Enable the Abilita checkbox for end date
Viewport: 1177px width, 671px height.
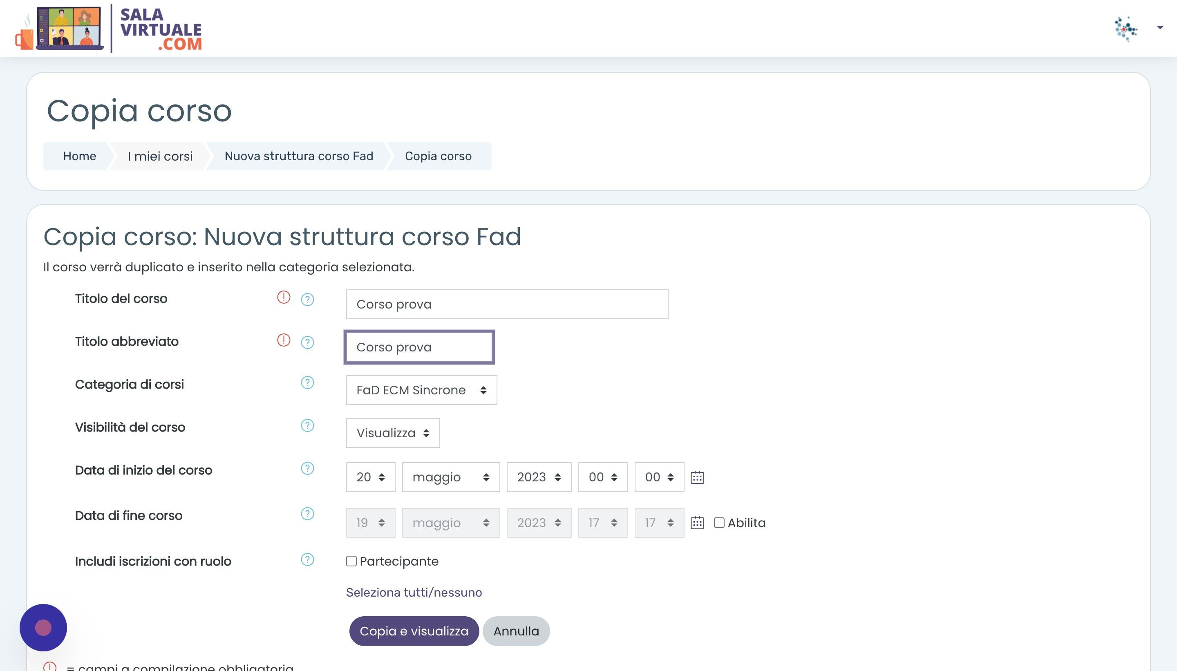click(719, 522)
